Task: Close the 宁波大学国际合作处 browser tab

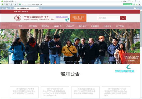Action: (x=37, y=8)
